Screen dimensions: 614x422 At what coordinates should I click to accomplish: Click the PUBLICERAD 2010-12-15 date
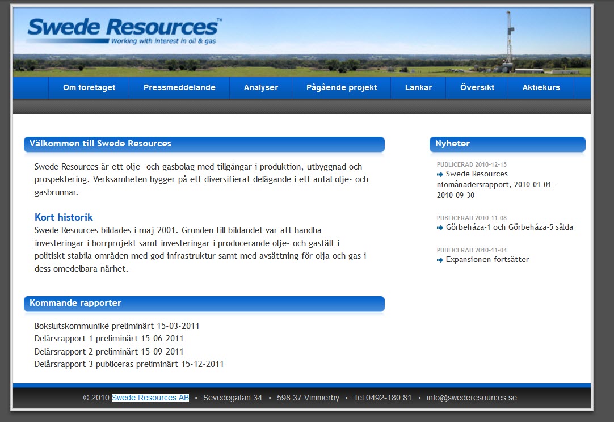[472, 164]
